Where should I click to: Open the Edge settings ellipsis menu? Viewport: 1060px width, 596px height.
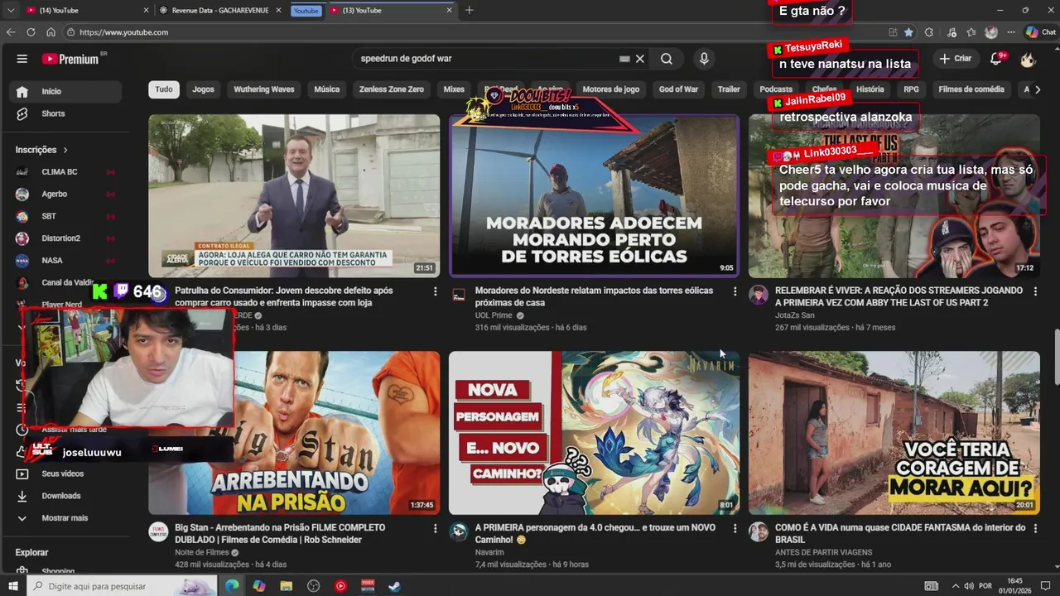1011,32
